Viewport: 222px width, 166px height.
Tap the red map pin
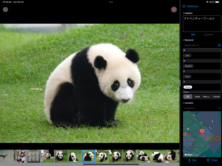(202, 132)
